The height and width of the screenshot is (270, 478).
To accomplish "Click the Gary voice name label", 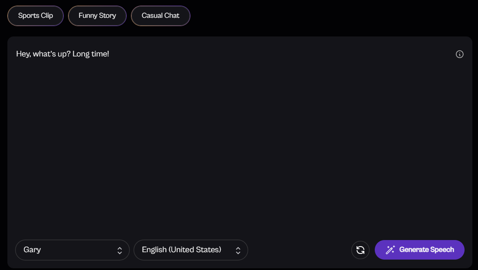I will click(33, 250).
